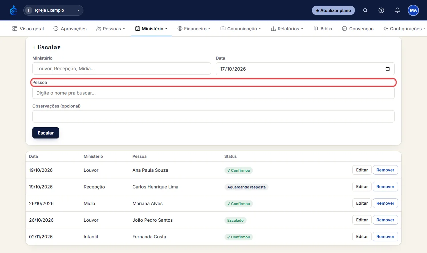
Task: Focus the Ministério input field
Action: [122, 69]
